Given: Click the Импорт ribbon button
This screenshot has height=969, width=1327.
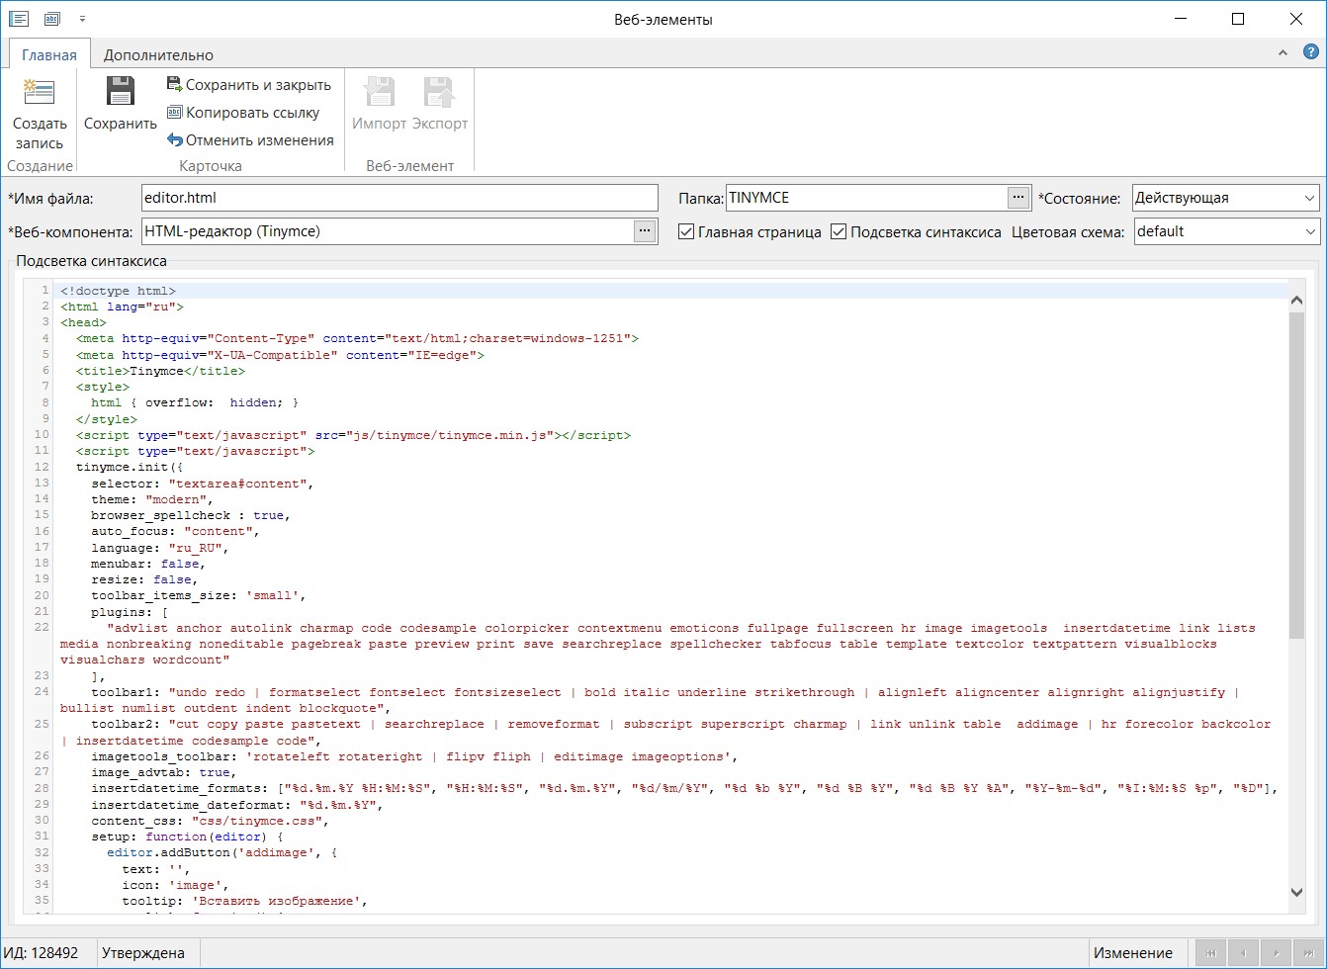Looking at the screenshot, I should coord(380,104).
